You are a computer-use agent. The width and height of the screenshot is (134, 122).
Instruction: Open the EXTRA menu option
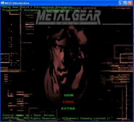tap(68, 108)
